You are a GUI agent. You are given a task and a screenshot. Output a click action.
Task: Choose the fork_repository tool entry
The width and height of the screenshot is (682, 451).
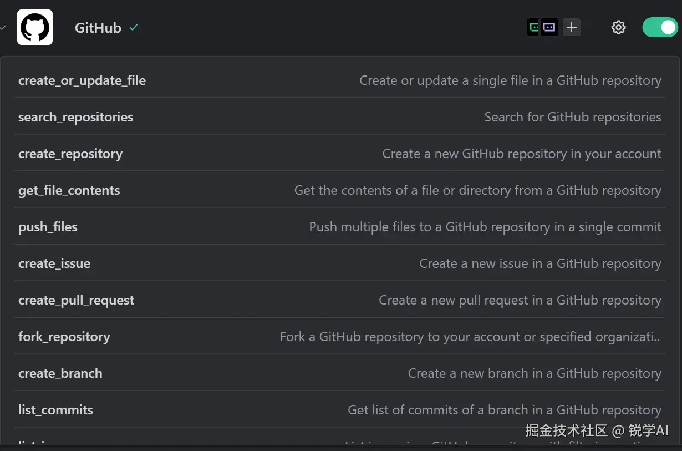pyautogui.click(x=64, y=337)
